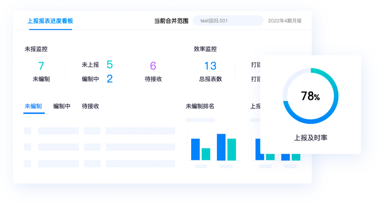Click the 总报表数 count of 13
The width and height of the screenshot is (379, 203).
(210, 66)
